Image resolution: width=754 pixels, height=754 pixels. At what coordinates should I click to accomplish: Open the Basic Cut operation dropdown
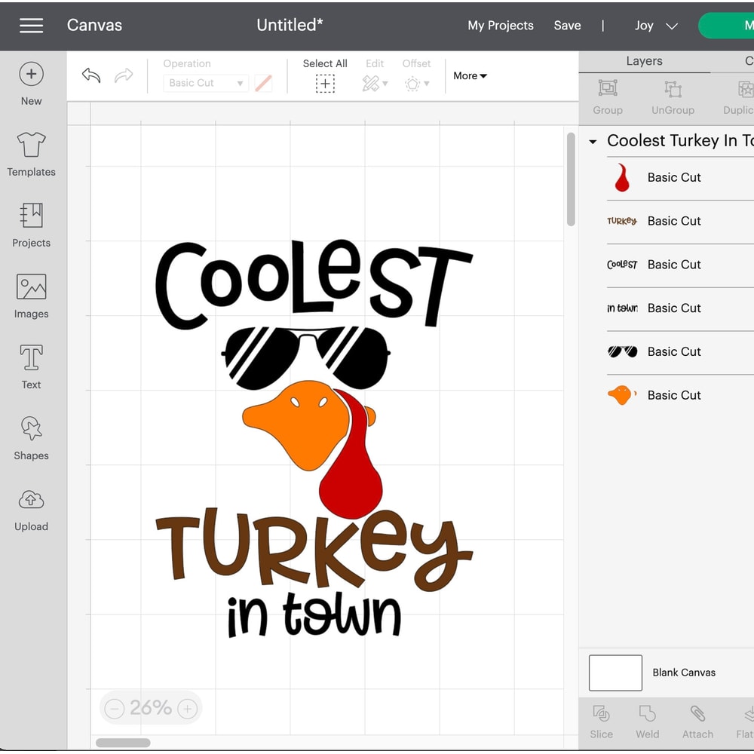pyautogui.click(x=205, y=83)
